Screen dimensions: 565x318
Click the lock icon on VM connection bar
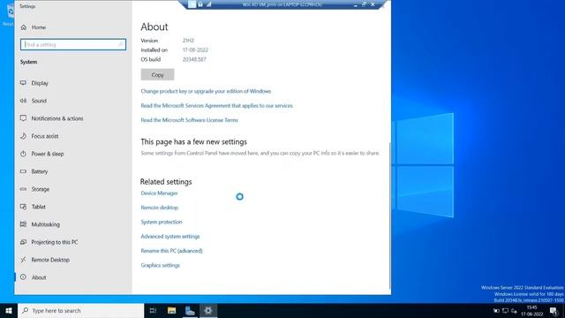[x=200, y=4]
